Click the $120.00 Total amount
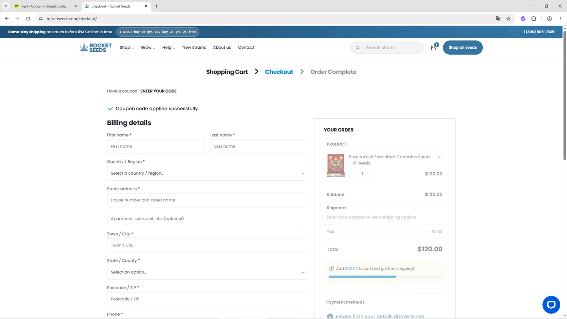Image resolution: width=567 pixels, height=319 pixels. click(x=430, y=249)
